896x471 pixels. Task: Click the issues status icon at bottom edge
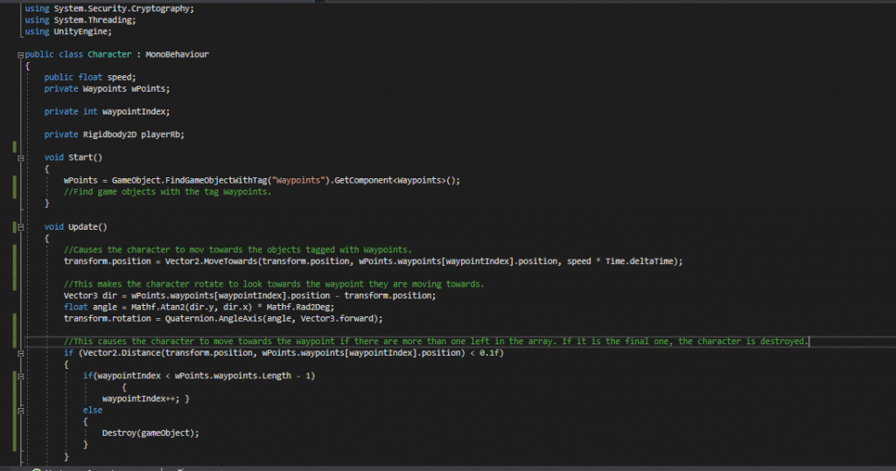pos(36,468)
